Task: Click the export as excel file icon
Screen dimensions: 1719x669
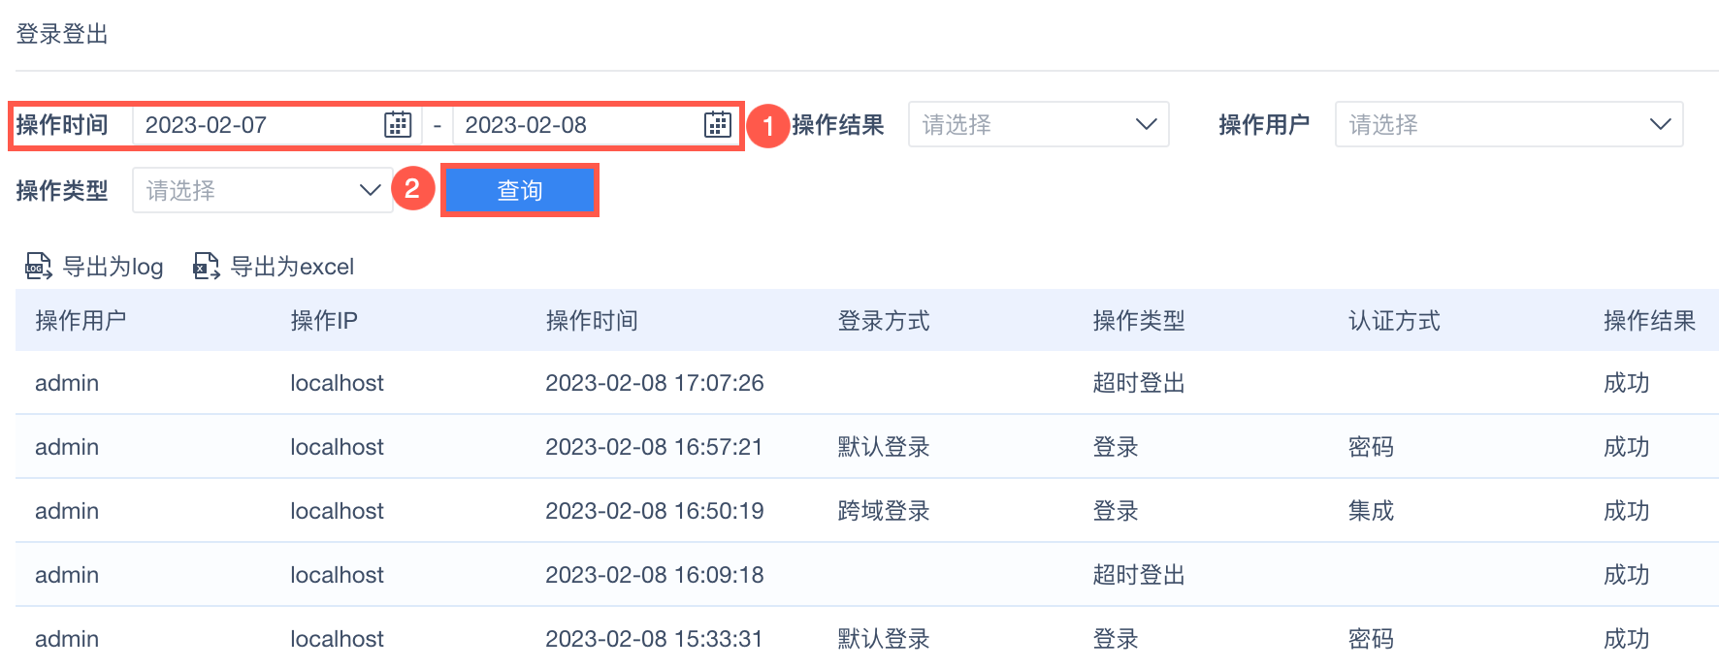Action: click(x=206, y=267)
